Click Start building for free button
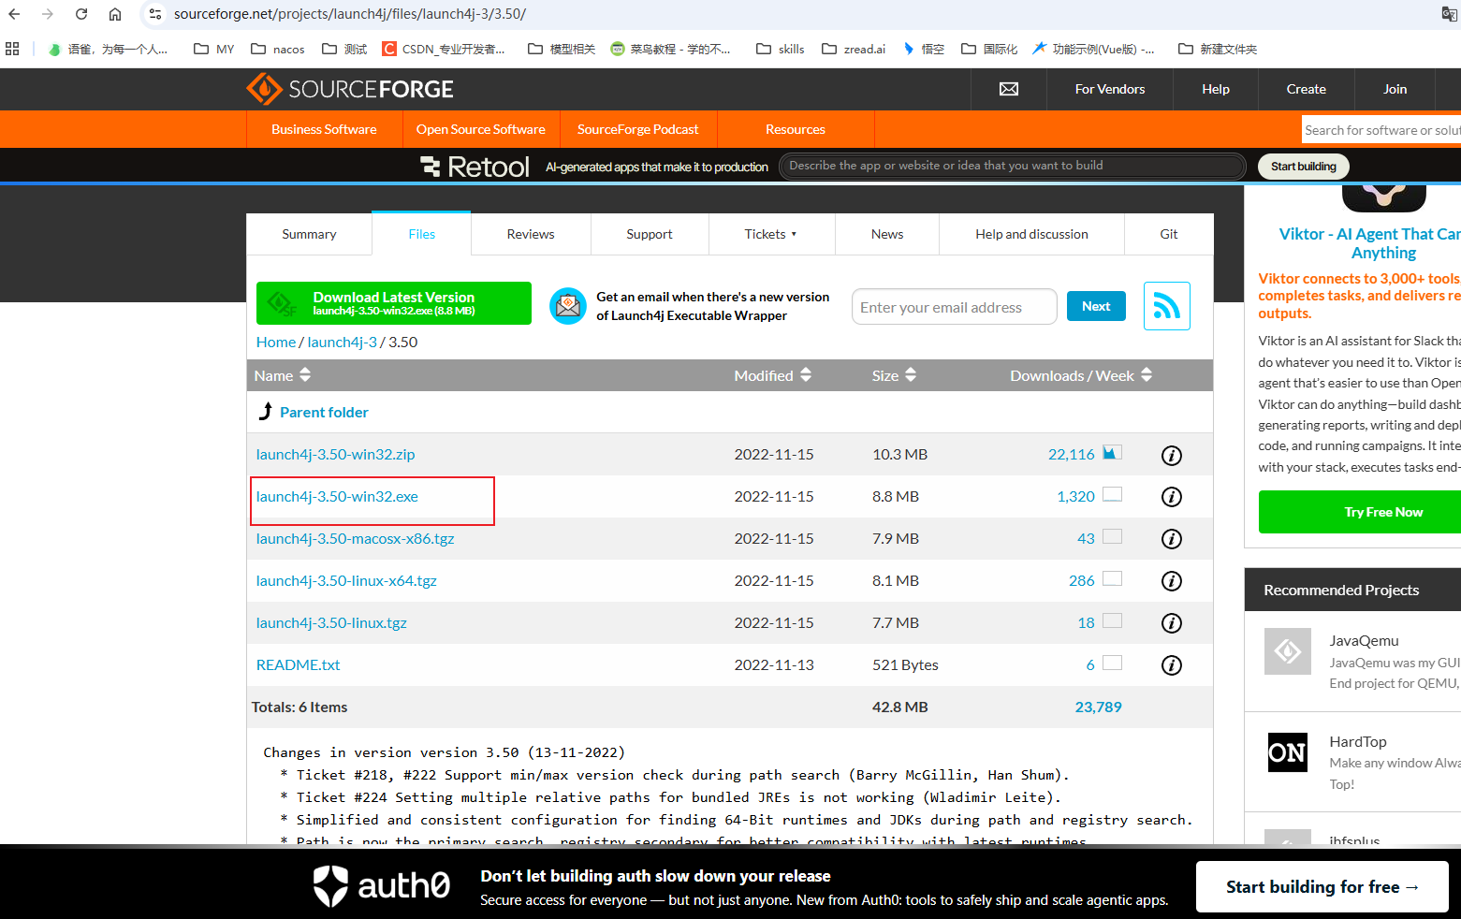The image size is (1461, 919). pos(1322,887)
